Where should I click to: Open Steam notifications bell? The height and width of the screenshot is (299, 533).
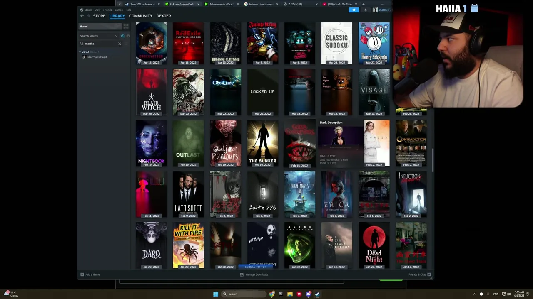366,10
